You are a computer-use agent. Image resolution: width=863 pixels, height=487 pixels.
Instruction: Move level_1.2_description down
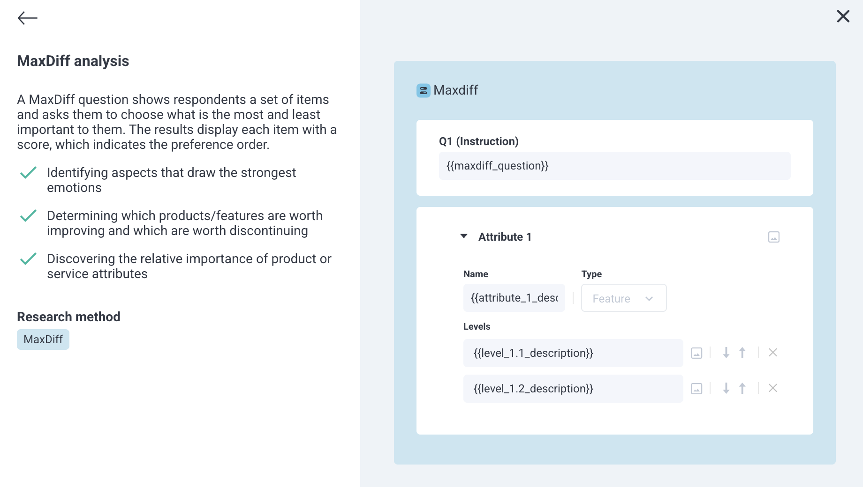click(x=726, y=388)
